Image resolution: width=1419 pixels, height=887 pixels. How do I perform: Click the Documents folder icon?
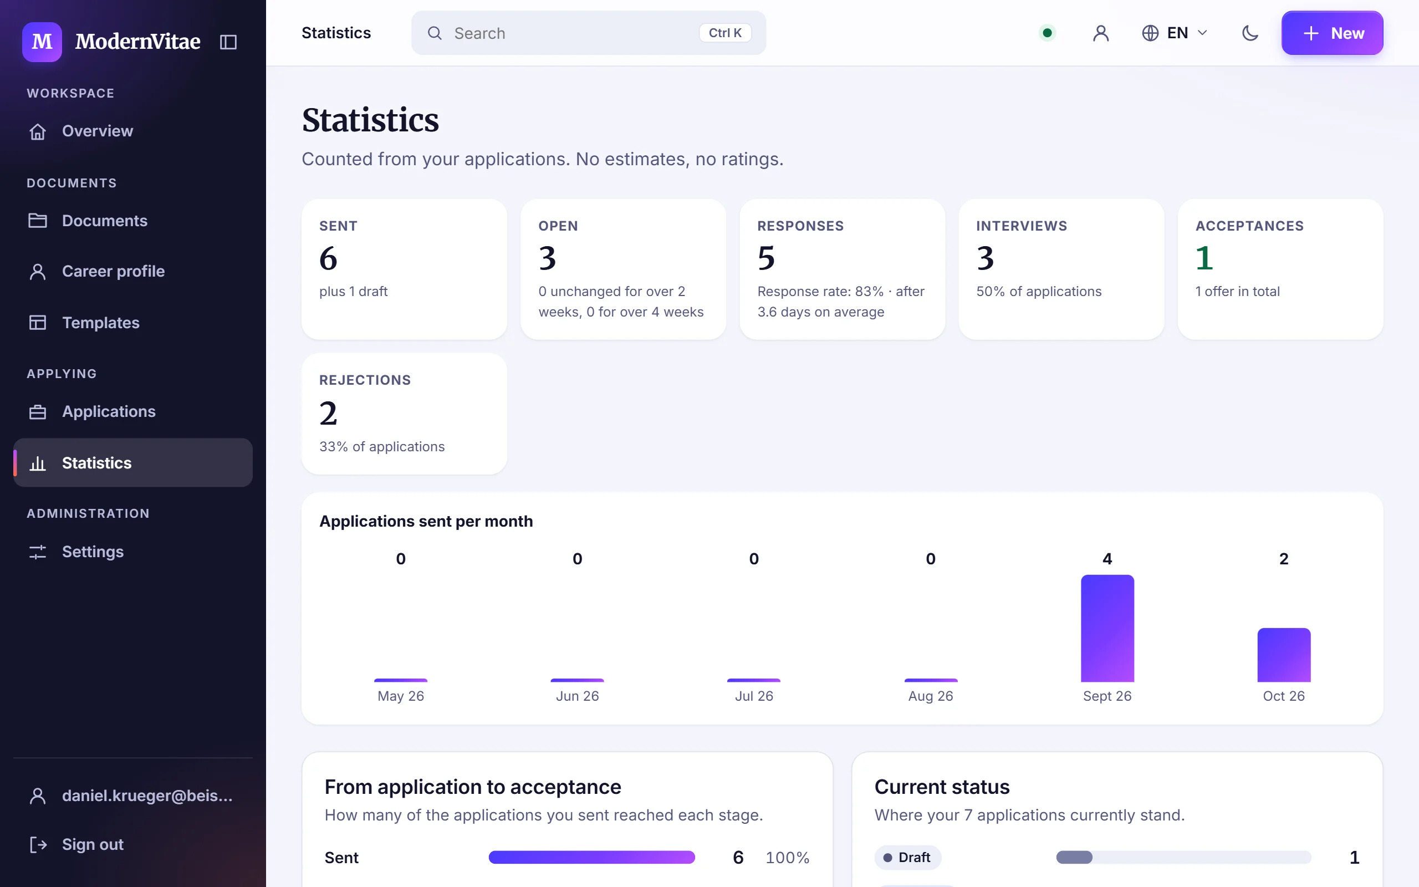click(x=38, y=221)
